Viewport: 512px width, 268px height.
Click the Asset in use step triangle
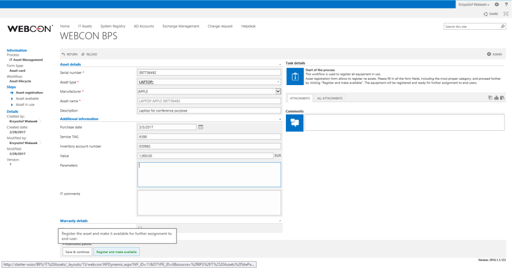(12, 105)
